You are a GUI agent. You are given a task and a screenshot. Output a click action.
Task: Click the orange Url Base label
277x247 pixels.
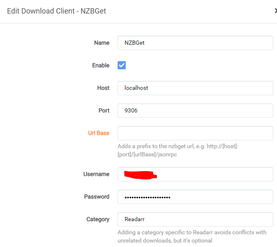coord(99,133)
